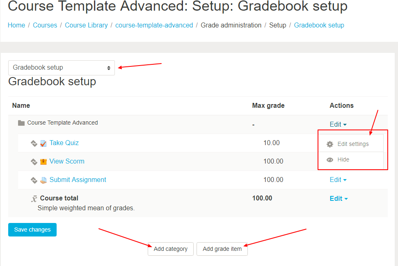Click the move icon beside View Scorm
The height and width of the screenshot is (266, 398).
coord(34,161)
